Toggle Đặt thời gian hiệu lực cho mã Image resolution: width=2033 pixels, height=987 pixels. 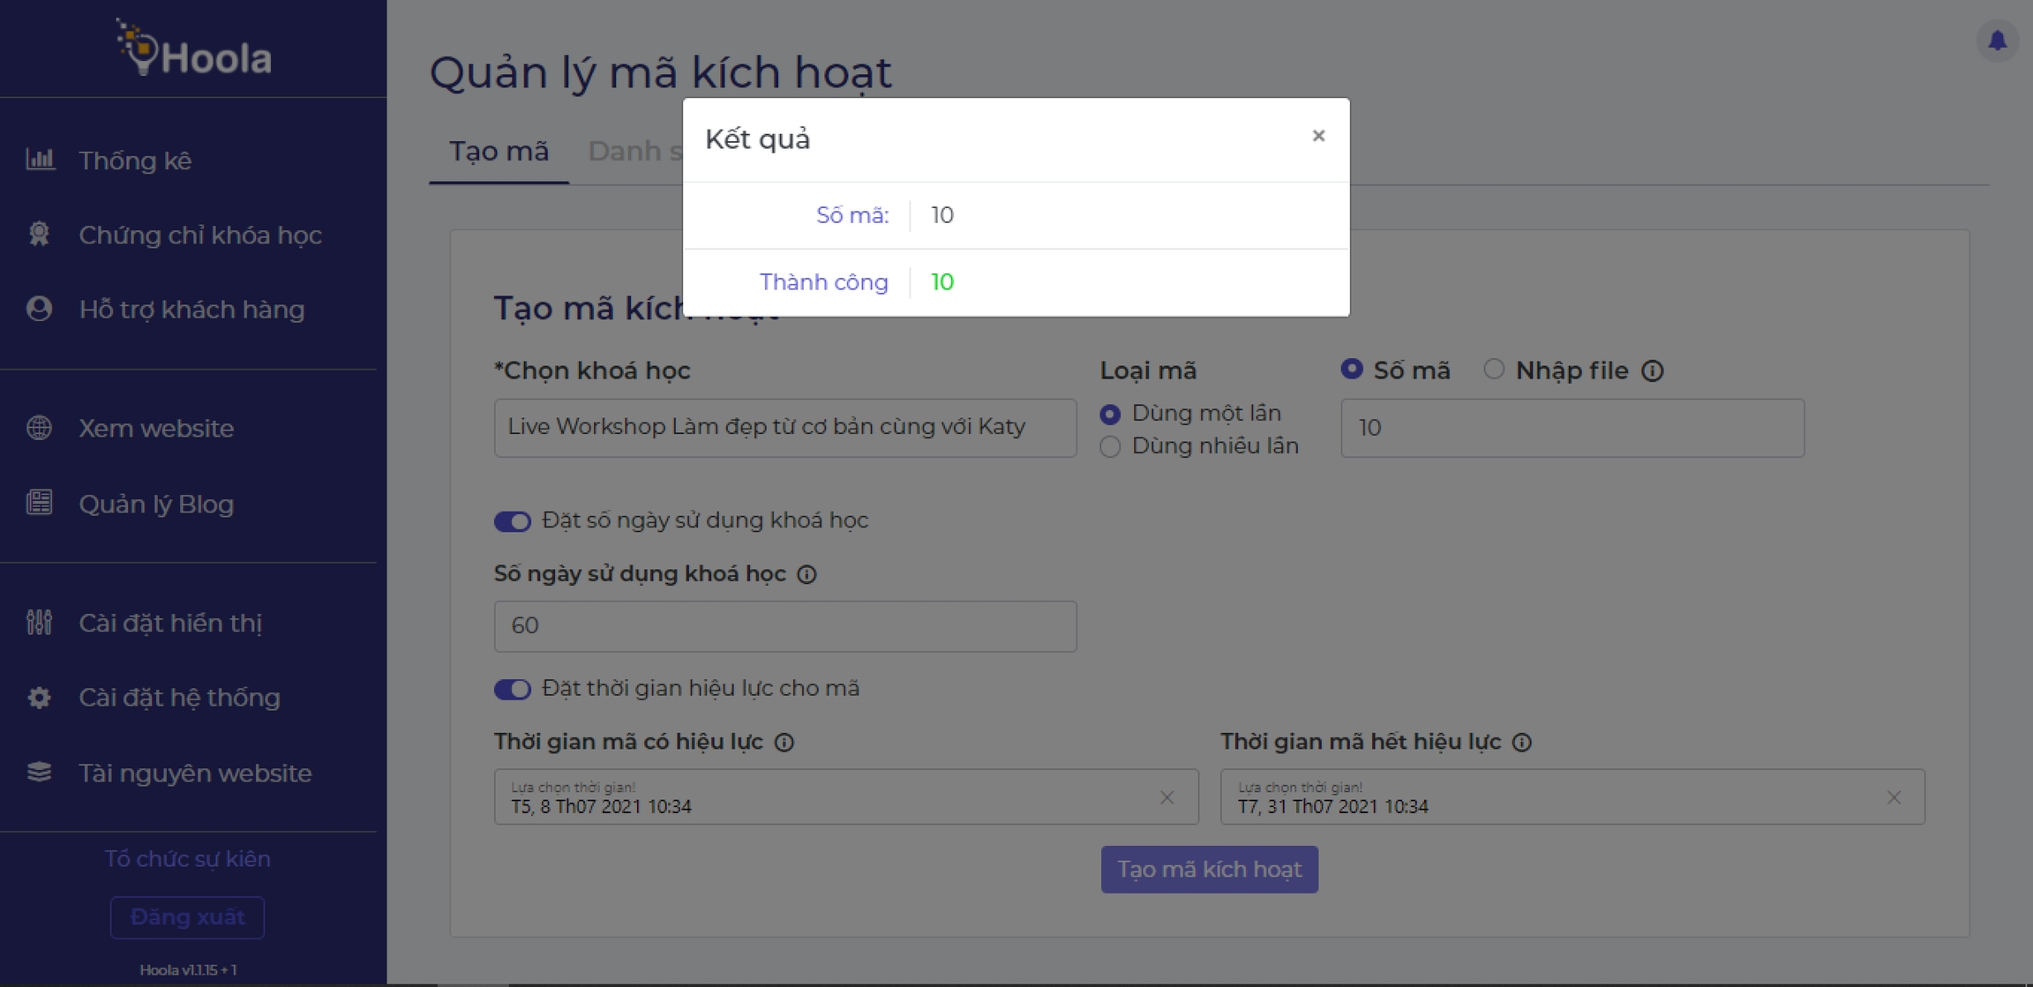[x=512, y=689]
